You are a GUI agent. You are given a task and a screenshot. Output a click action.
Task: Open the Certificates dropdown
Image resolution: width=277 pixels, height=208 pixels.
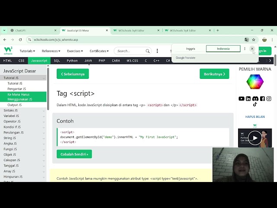pos(99,51)
